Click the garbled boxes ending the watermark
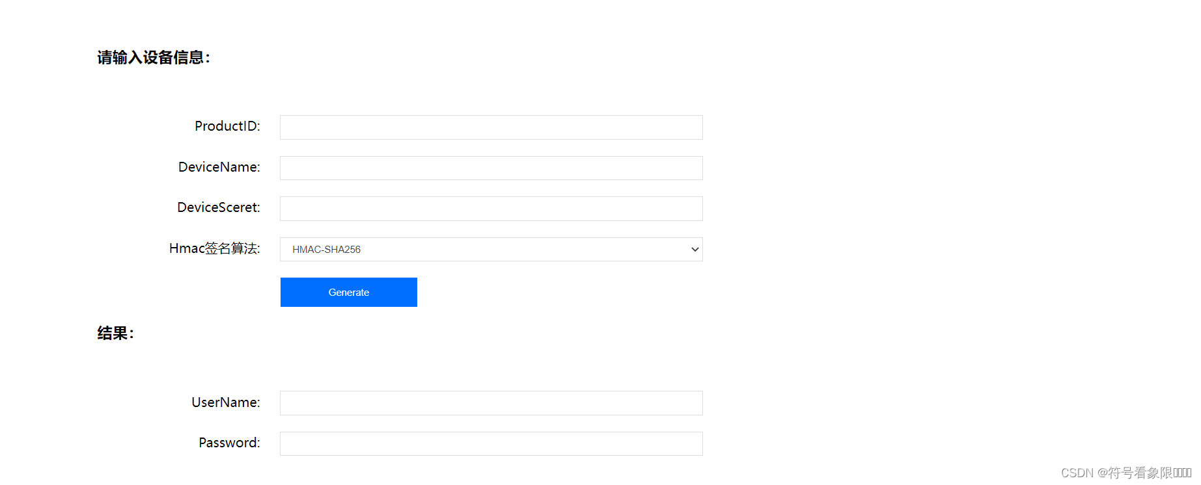 point(1183,473)
